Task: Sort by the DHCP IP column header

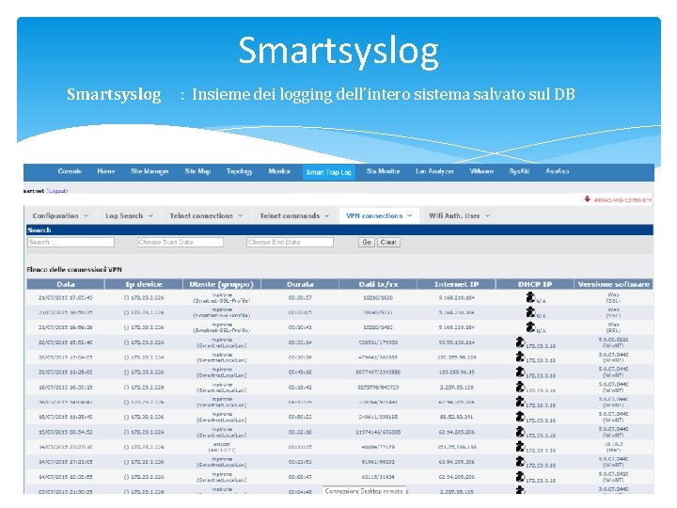Action: (x=535, y=284)
